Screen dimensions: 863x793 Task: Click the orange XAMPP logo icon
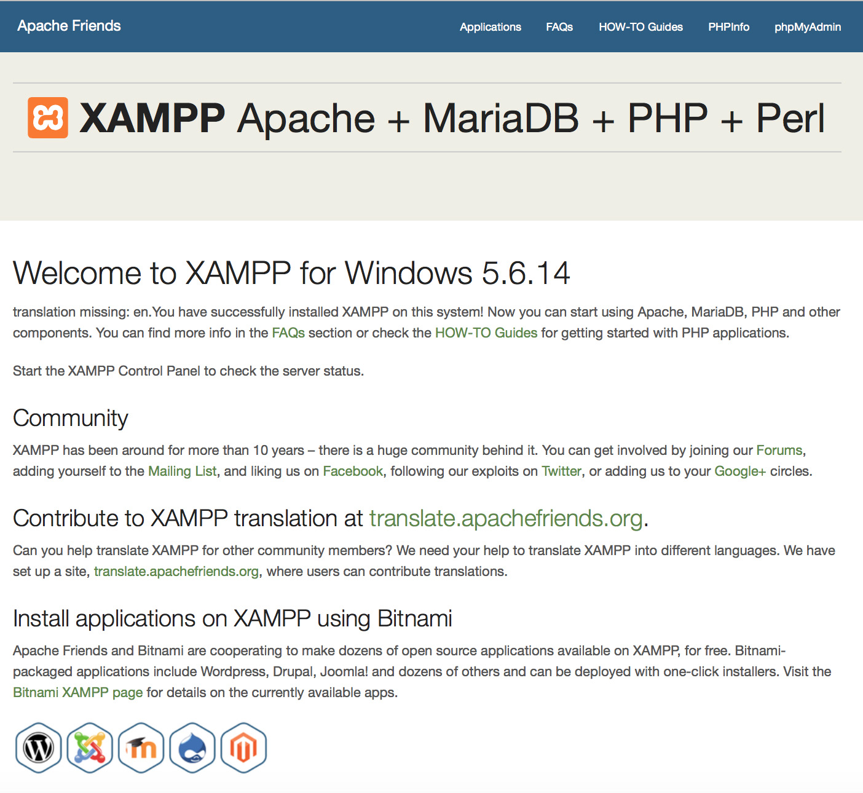[47, 117]
